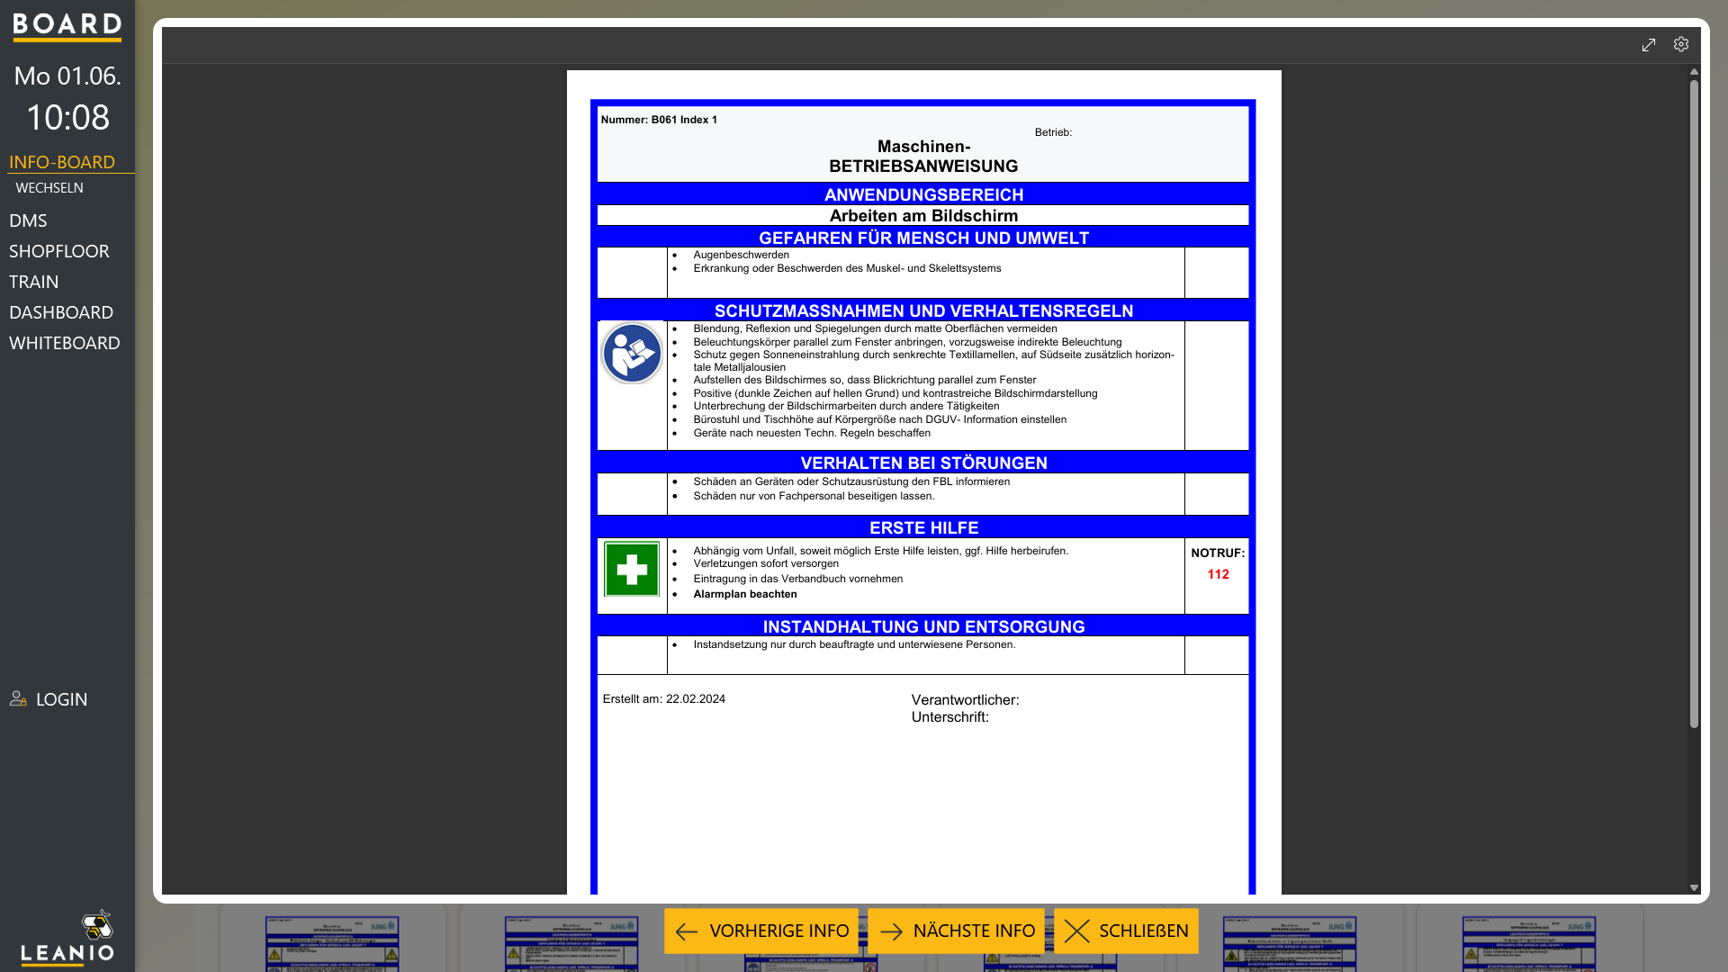This screenshot has width=1728, height=972.
Task: Go to previous info with Vorherige Info
Action: [x=761, y=931]
